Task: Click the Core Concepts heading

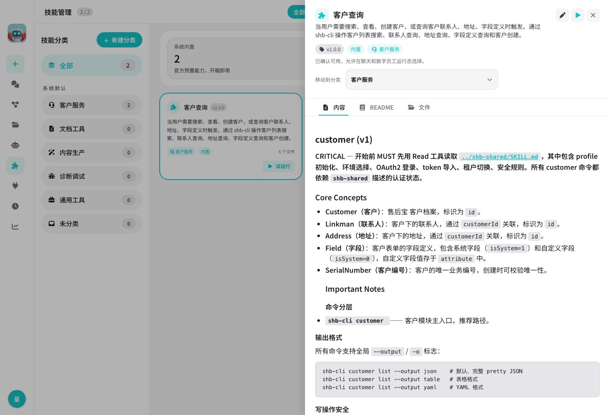Action: (x=341, y=198)
